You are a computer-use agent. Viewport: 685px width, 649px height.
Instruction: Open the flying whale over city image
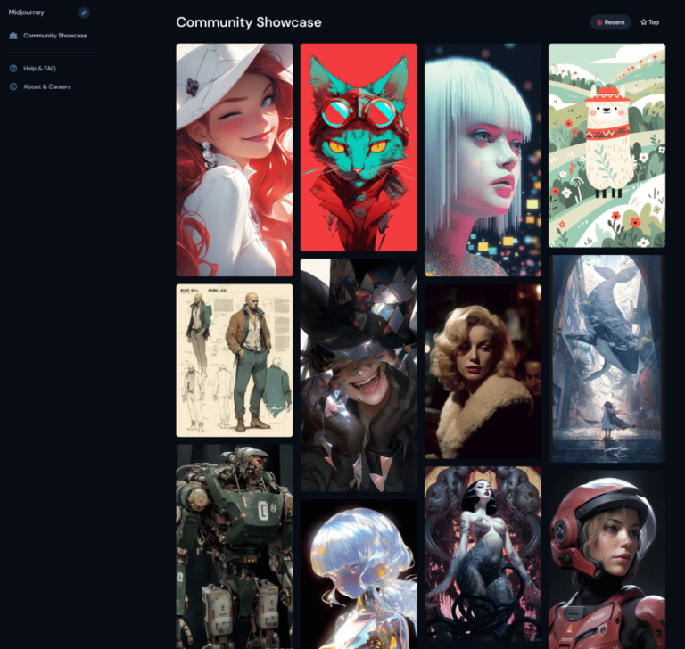[607, 358]
